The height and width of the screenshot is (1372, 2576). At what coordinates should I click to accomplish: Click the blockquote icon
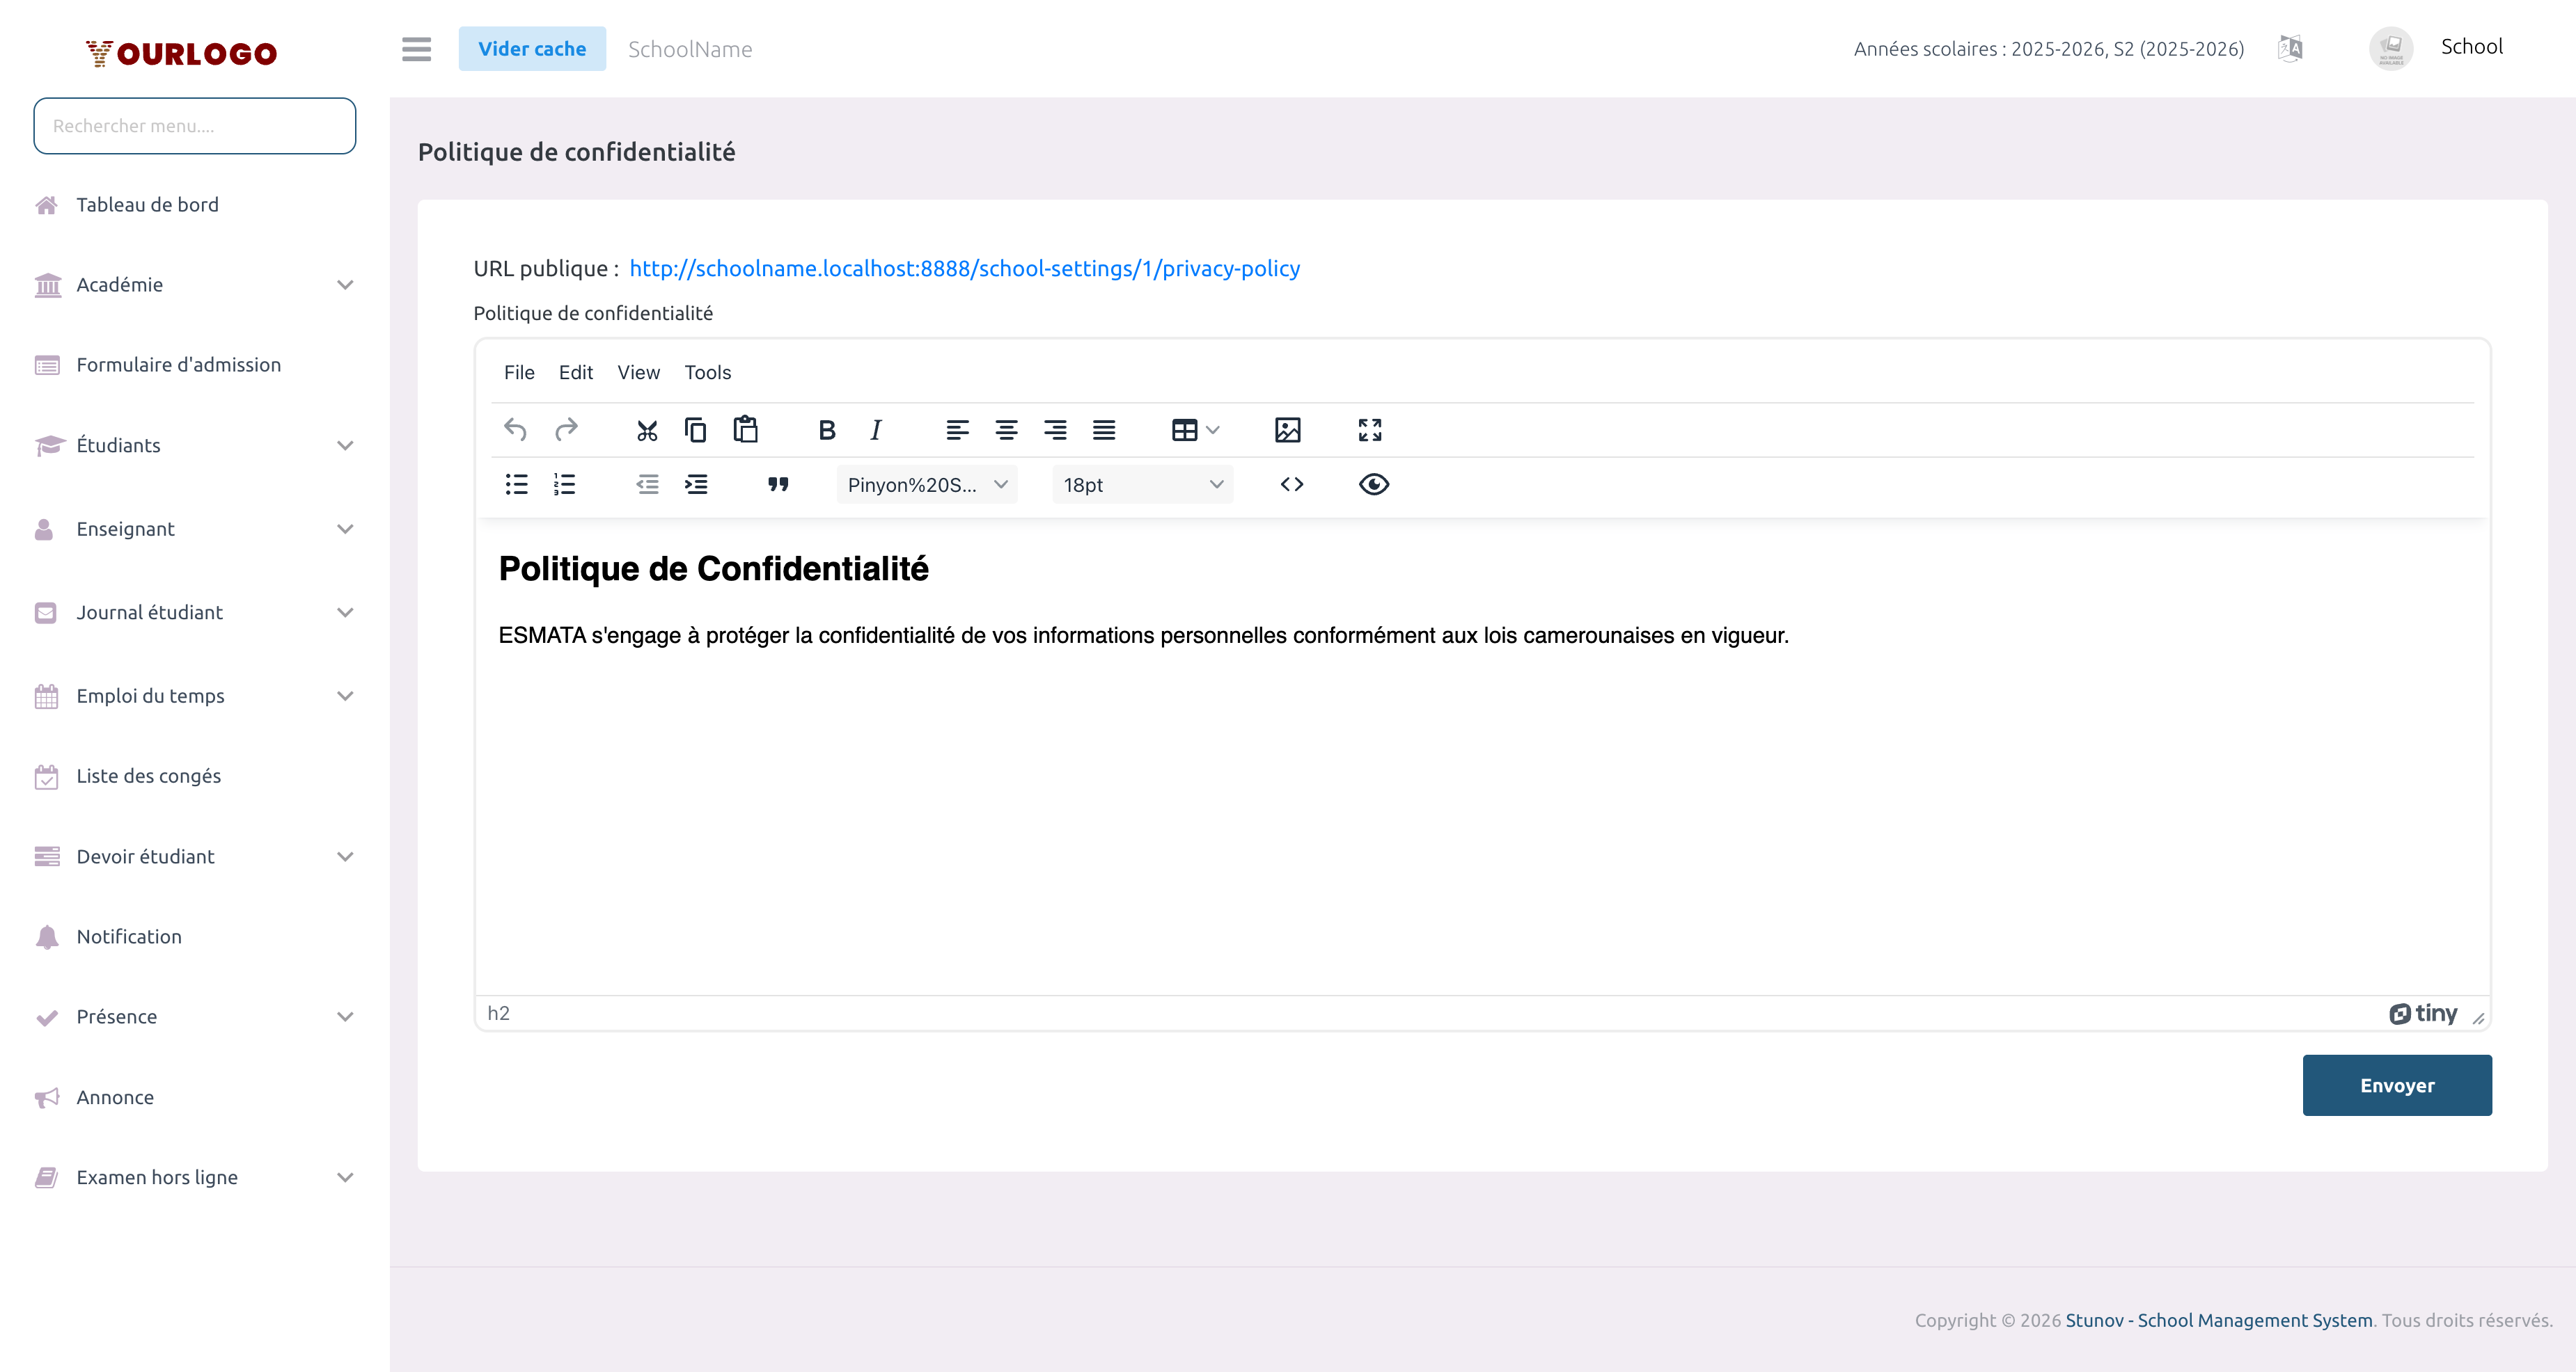tap(778, 485)
